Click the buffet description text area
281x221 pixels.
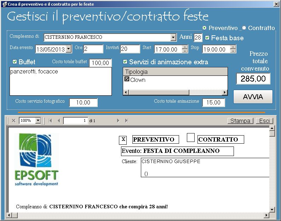point(61,81)
